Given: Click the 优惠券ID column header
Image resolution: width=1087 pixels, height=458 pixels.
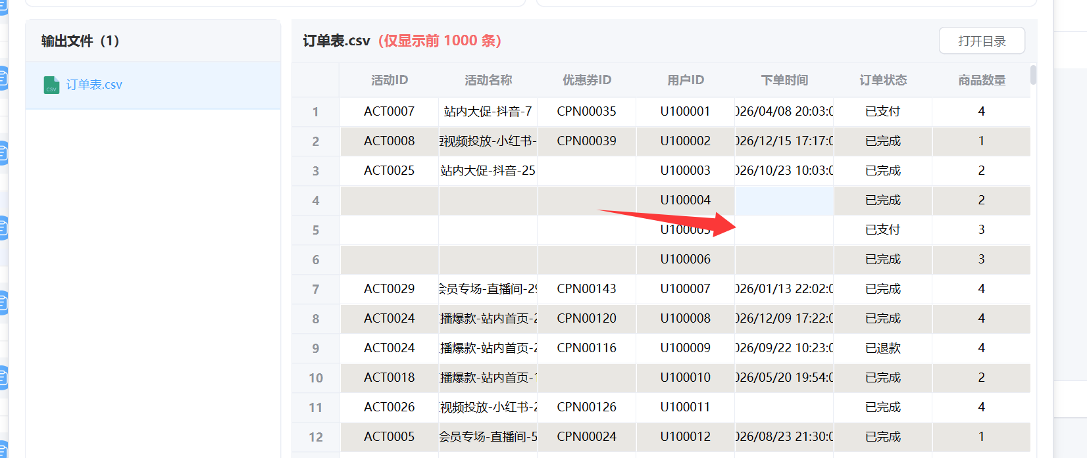Looking at the screenshot, I should pos(586,80).
